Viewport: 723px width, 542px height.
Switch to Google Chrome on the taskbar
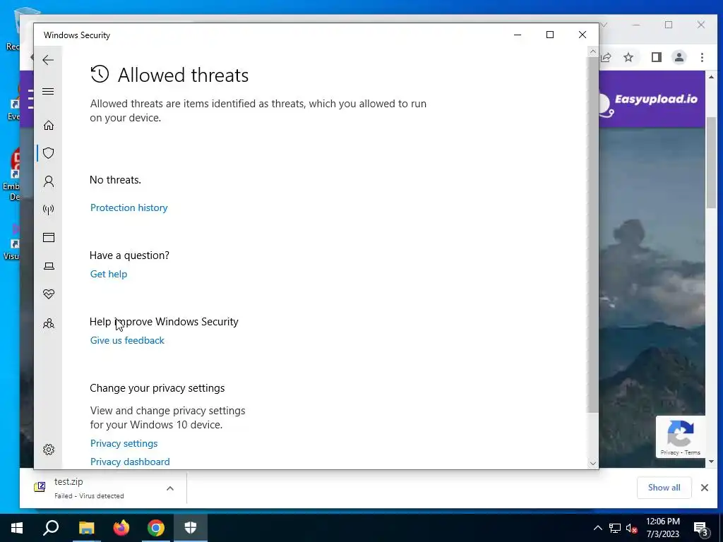[156, 528]
